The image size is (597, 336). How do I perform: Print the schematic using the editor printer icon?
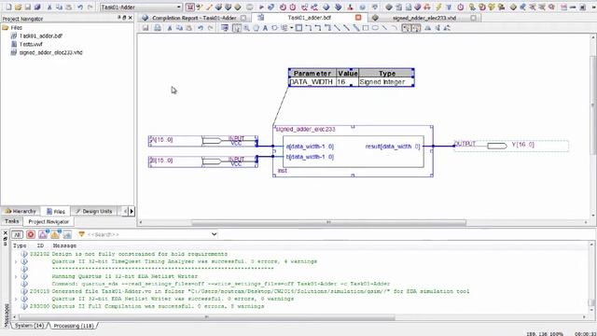pos(158,28)
